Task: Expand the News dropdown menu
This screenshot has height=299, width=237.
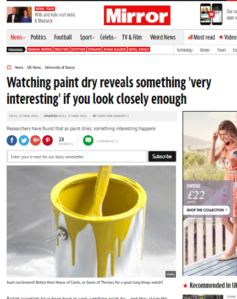Action: pos(18,37)
